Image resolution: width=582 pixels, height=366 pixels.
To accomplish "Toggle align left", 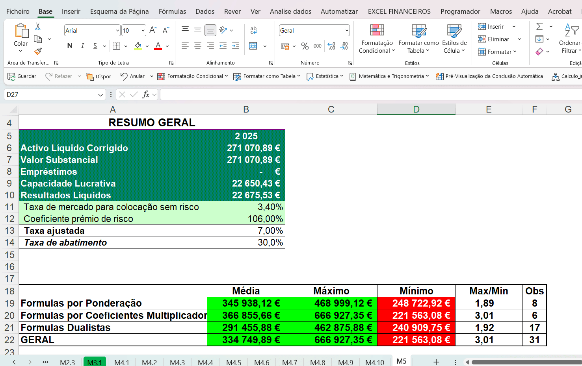I will (x=185, y=46).
